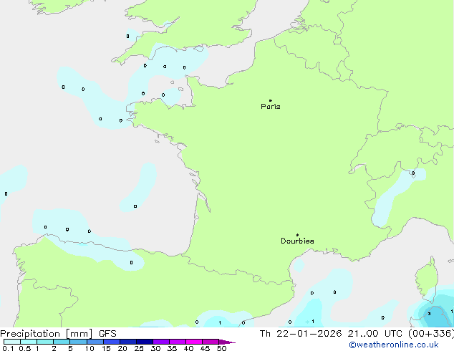Image resolution: width=454 pixels, height=351 pixels.
Task: Click the legend scale label 50
Action: 221,348
